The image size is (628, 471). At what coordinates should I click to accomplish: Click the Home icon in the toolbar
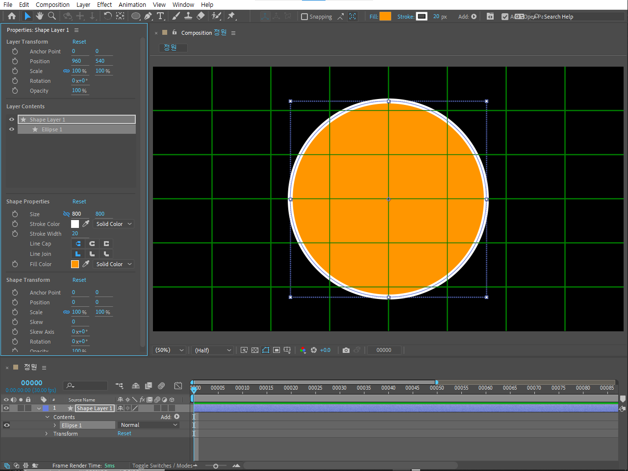(x=12, y=16)
